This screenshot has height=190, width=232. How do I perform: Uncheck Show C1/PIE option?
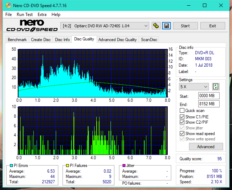click(x=182, y=117)
